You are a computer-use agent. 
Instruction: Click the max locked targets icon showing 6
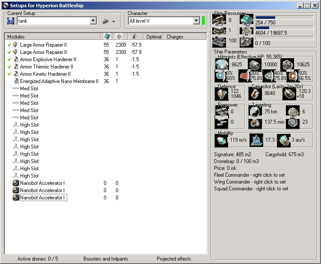tap(293, 112)
